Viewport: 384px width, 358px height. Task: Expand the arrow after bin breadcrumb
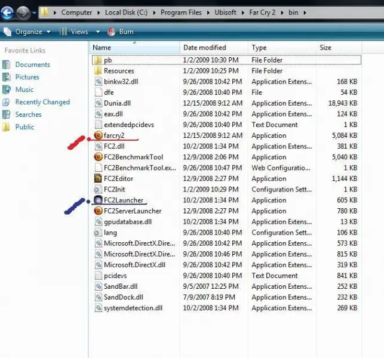pyautogui.click(x=305, y=13)
